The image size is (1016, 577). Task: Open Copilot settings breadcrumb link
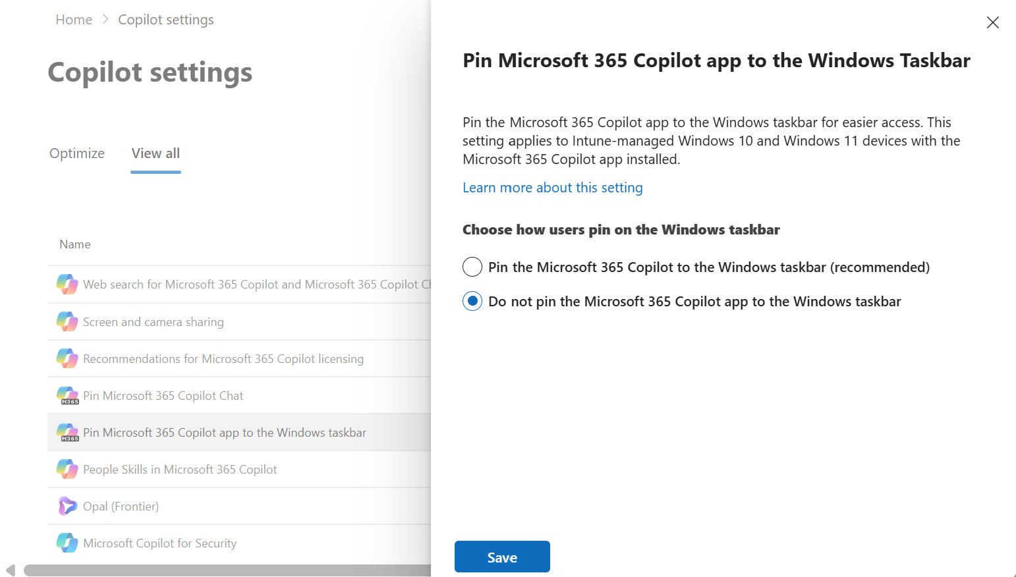click(166, 20)
